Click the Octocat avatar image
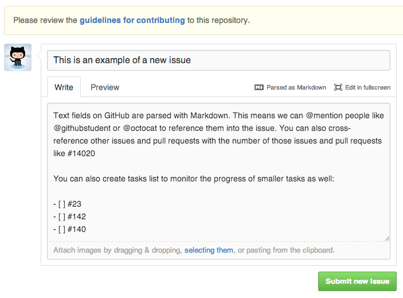403x298 pixels. 18,57
